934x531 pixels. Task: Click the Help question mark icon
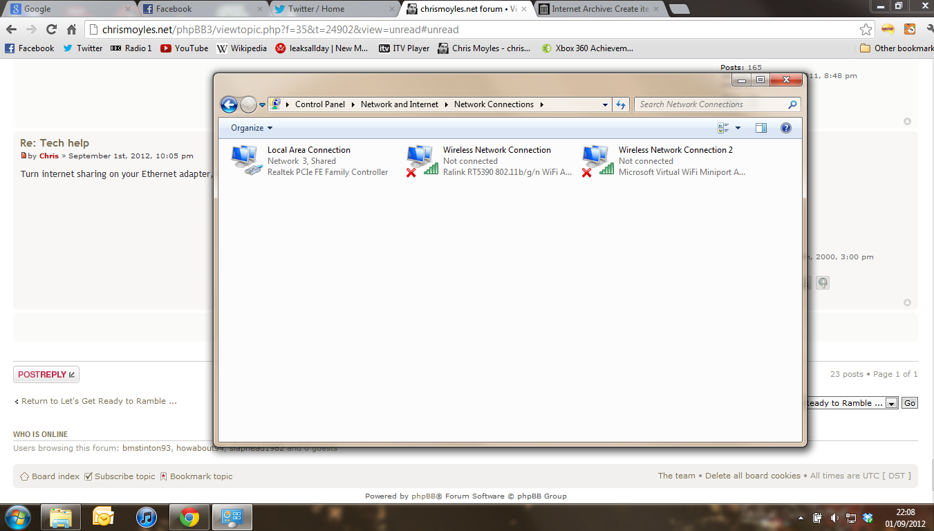[x=785, y=128]
